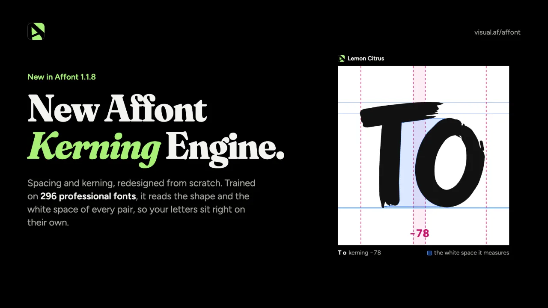The height and width of the screenshot is (308, 548).
Task: Click the Affont logo in the top-left corner
Action: (36, 31)
